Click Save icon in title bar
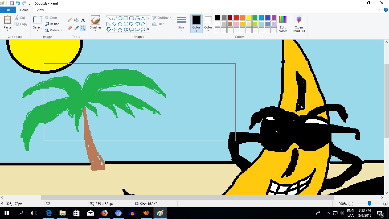 coord(12,3)
